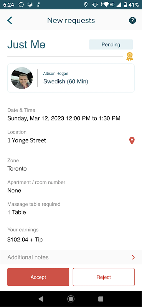View Allison Hogan's profile photo
Screen dimensions: 142x307
[22, 78]
